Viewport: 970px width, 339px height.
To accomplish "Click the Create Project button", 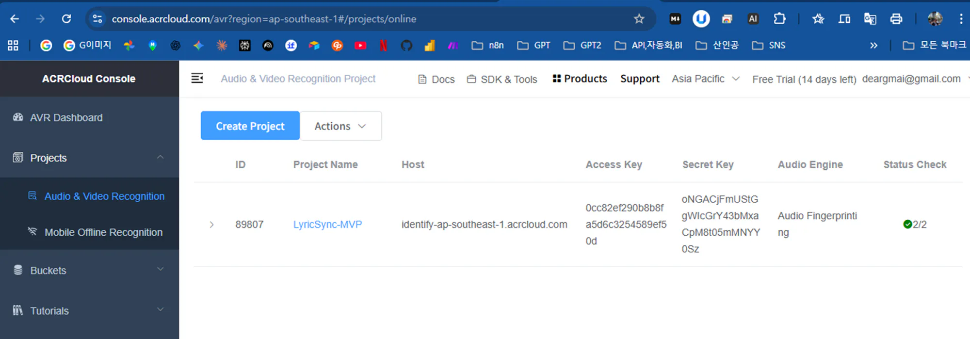I will point(250,126).
